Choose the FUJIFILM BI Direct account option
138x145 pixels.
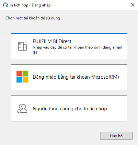[69, 46]
